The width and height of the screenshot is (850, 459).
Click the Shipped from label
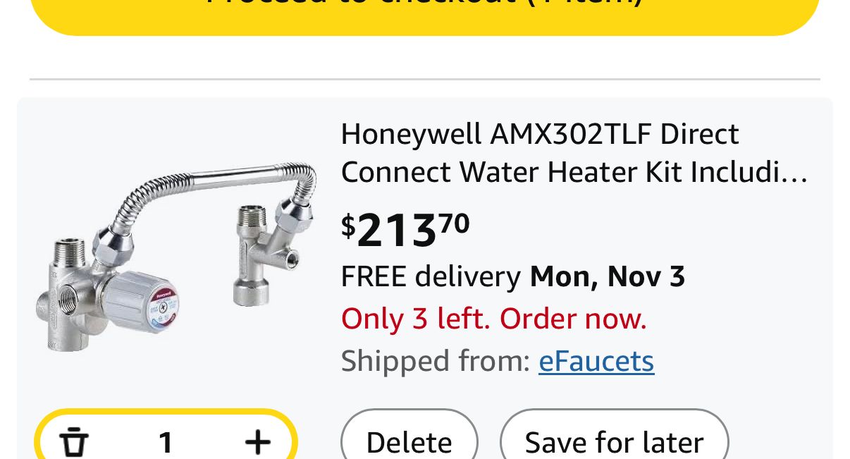point(435,361)
